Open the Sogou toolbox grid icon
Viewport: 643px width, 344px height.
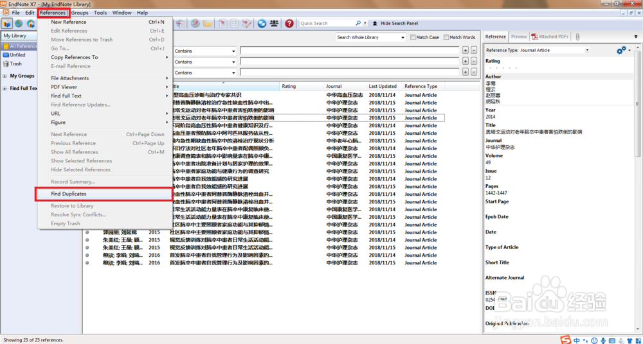pos(638,341)
